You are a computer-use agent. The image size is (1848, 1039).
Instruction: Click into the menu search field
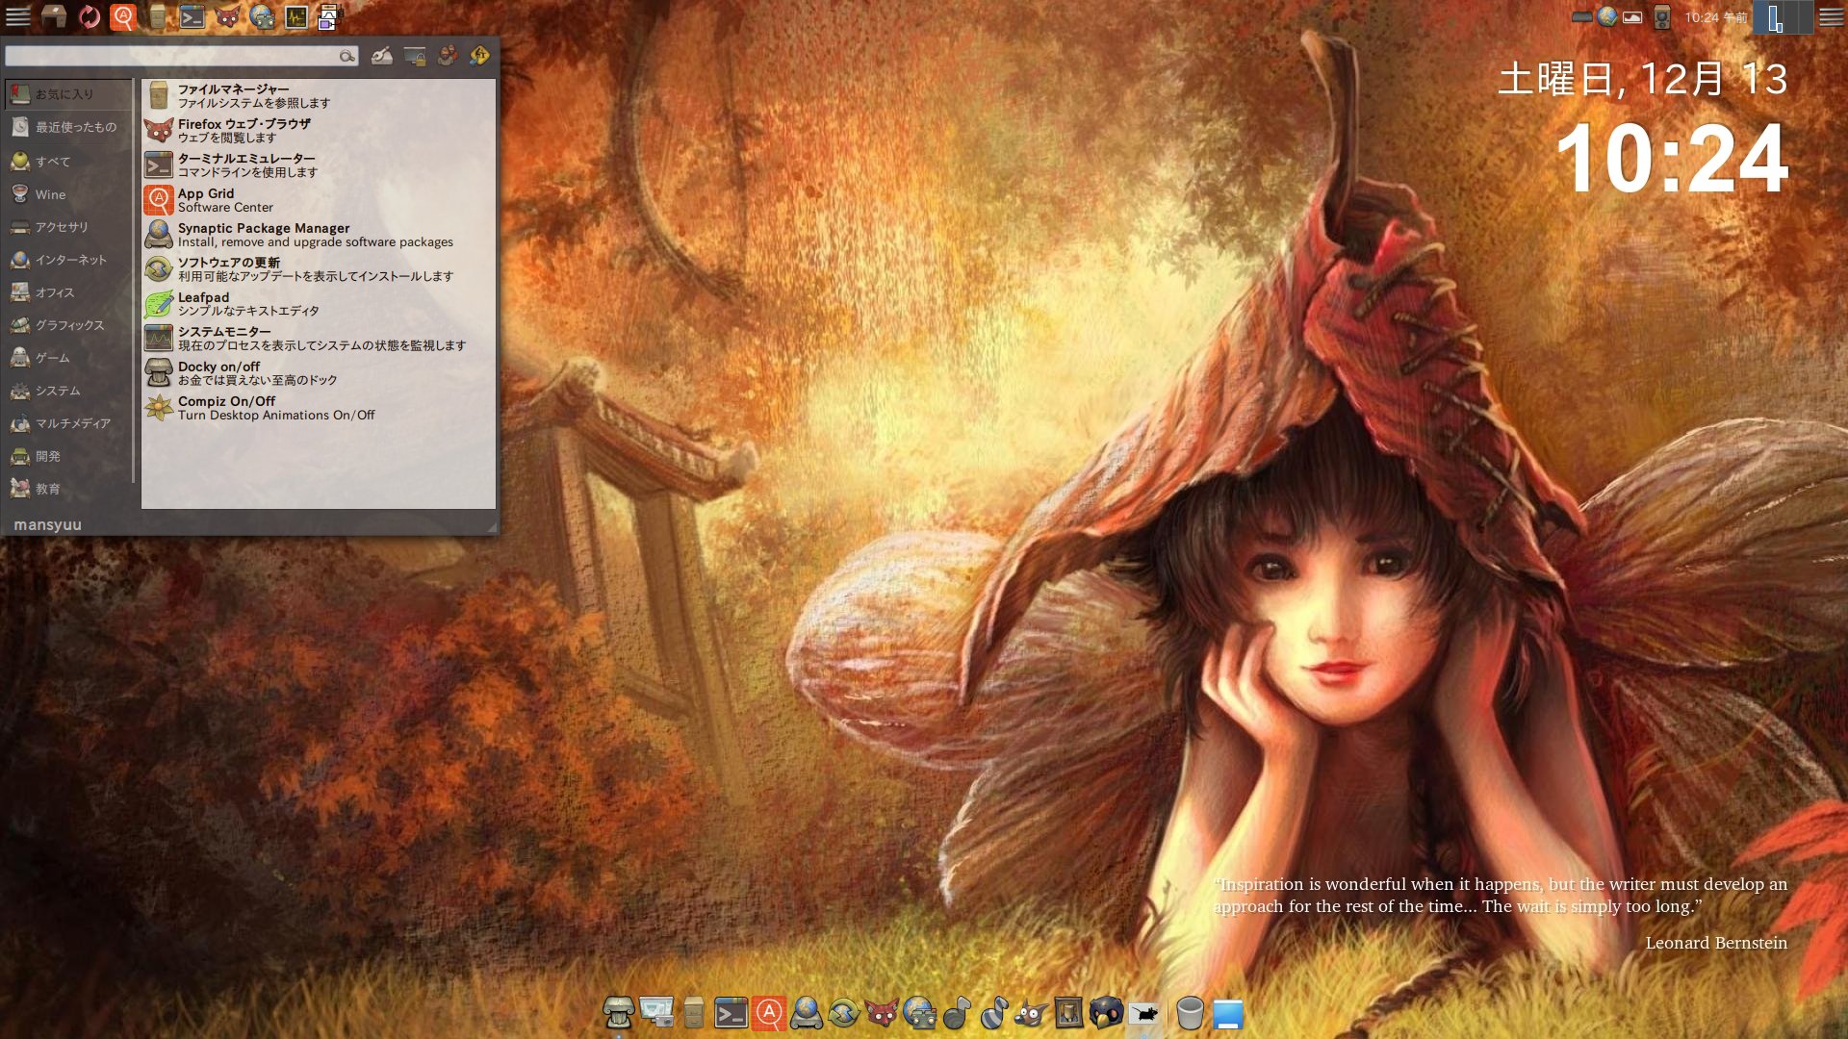click(182, 57)
